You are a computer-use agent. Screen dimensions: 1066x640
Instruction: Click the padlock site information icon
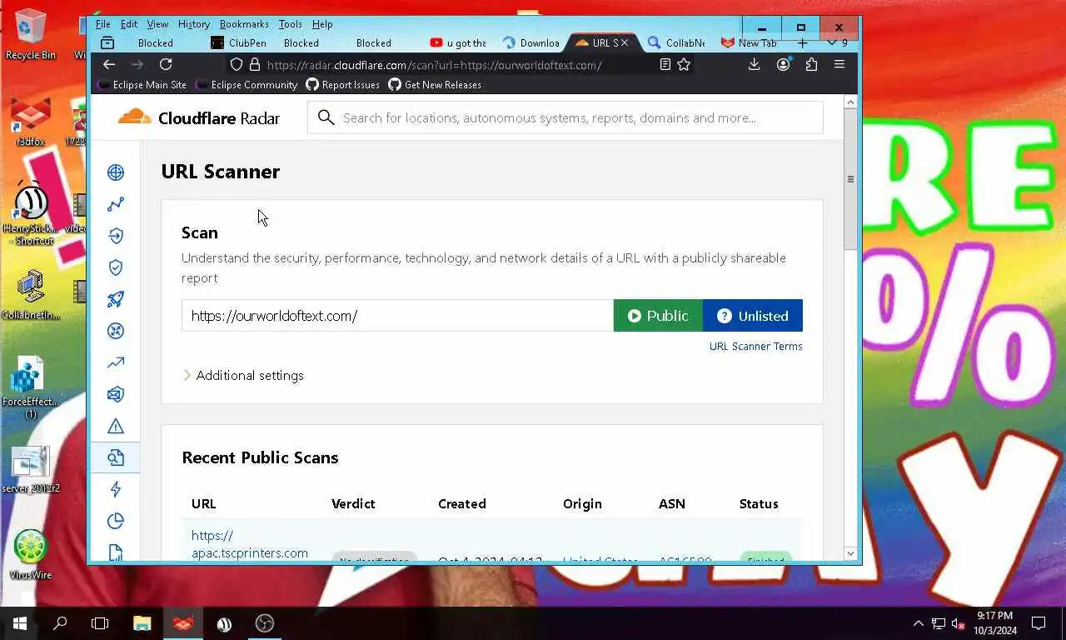(255, 64)
